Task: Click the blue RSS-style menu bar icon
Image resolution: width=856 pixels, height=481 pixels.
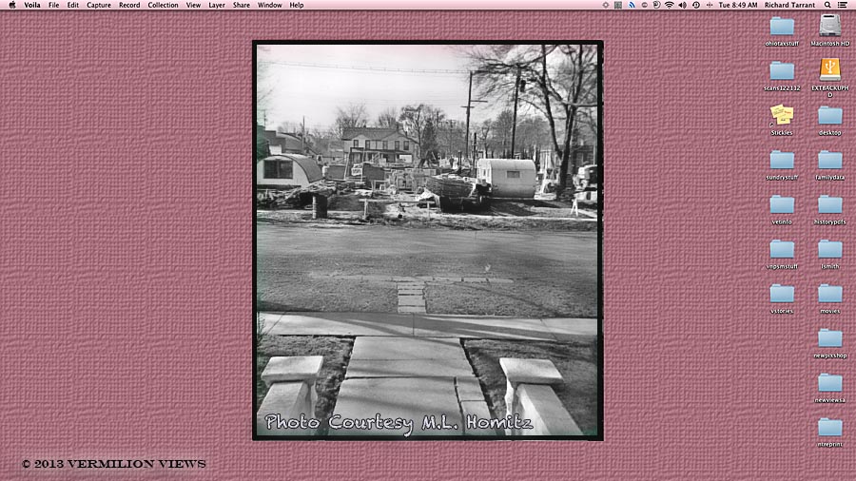Action: (632, 5)
